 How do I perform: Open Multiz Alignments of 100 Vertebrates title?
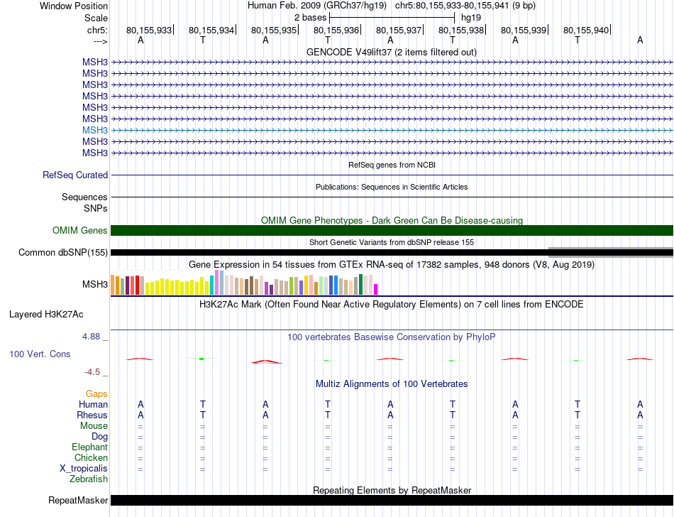click(x=392, y=383)
